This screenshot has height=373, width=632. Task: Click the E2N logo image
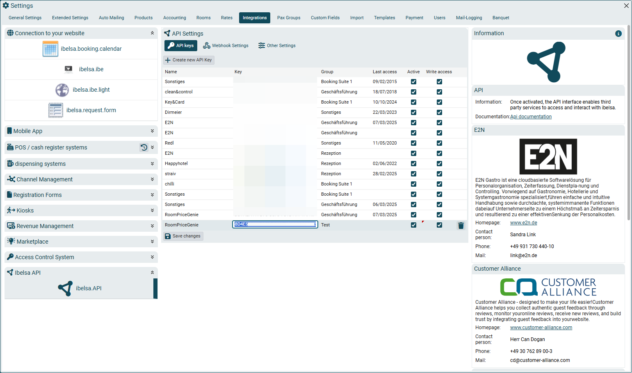pyautogui.click(x=548, y=156)
